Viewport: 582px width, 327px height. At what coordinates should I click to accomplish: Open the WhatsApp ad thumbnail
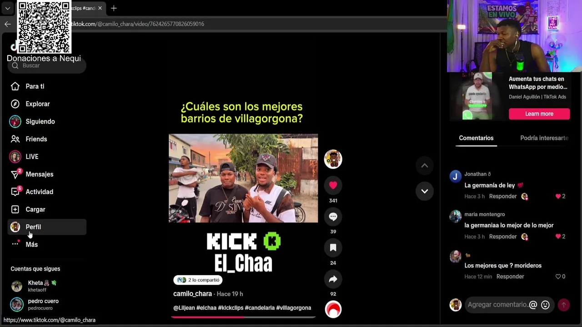pyautogui.click(x=477, y=96)
